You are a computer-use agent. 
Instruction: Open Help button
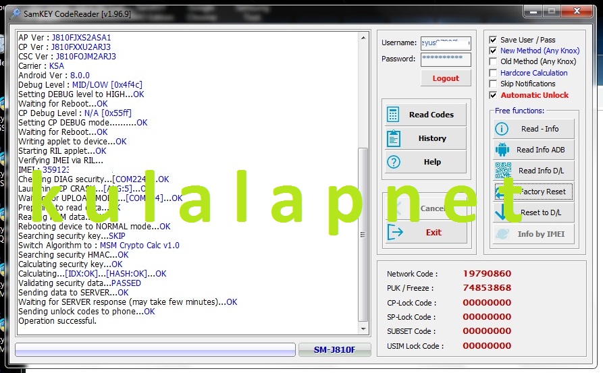click(x=425, y=162)
